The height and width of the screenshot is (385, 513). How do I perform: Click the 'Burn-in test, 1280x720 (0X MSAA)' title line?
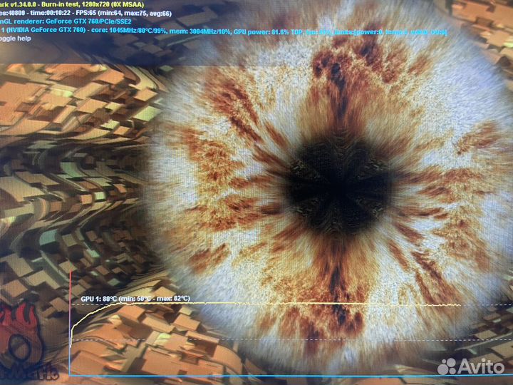pos(72,6)
